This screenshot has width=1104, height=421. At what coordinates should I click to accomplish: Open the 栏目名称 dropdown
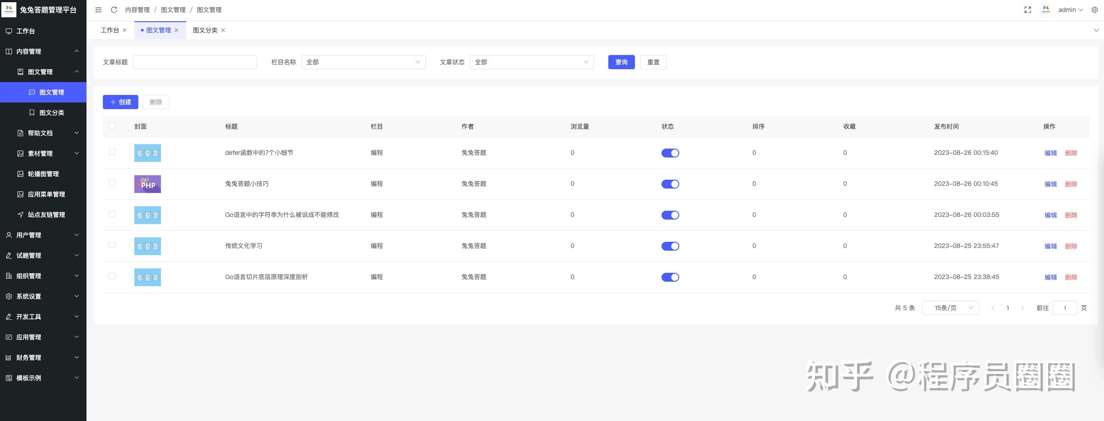click(363, 62)
